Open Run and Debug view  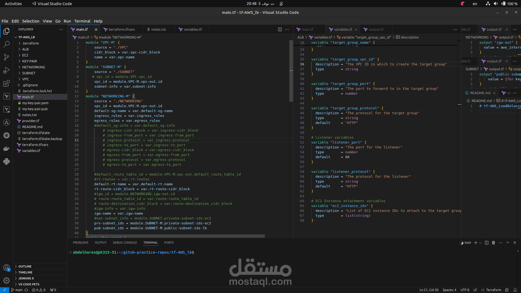tap(7, 70)
